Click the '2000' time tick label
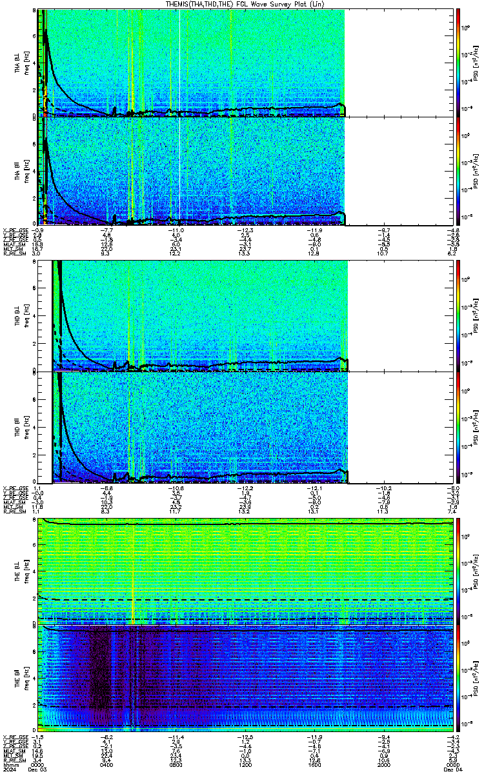484x774 pixels. coord(383,765)
